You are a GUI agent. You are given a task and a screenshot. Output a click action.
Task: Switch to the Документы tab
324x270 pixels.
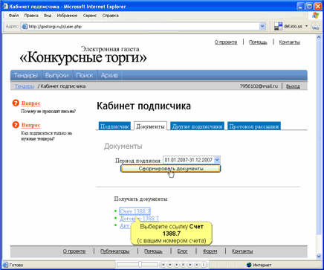coord(150,126)
